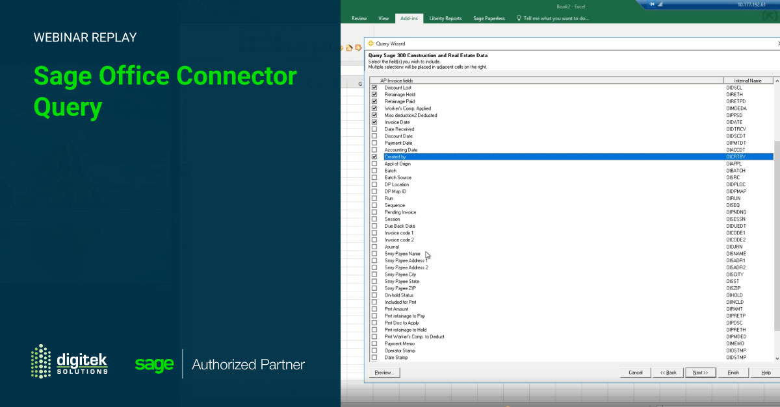Select the Batch Source row
The height and width of the screenshot is (407, 780).
click(x=572, y=177)
